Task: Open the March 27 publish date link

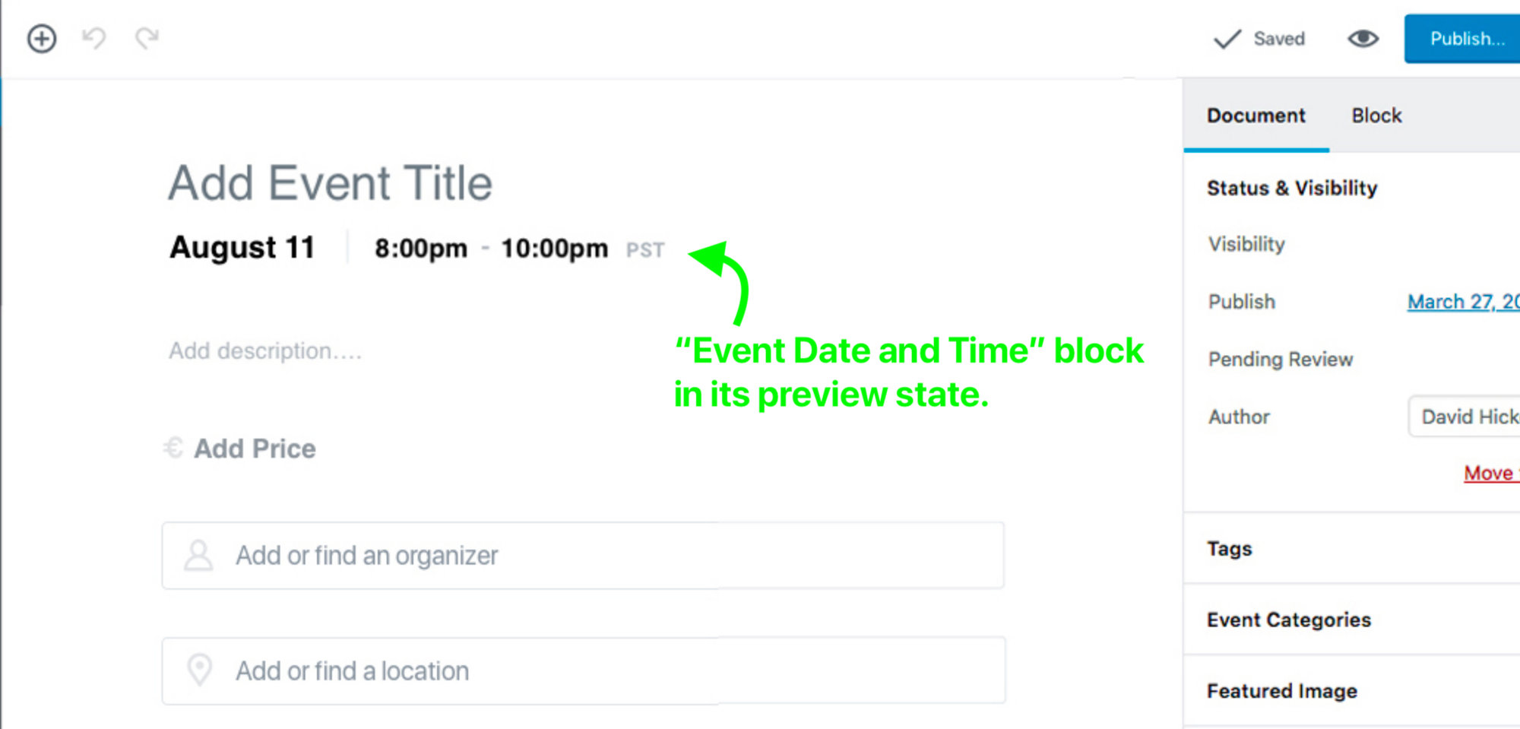Action: point(1462,302)
